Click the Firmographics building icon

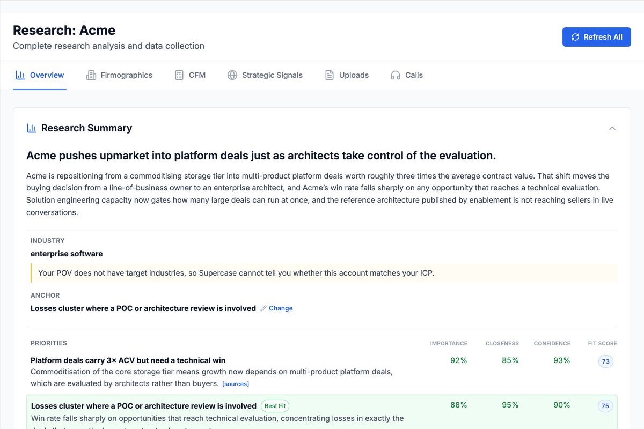tap(91, 75)
